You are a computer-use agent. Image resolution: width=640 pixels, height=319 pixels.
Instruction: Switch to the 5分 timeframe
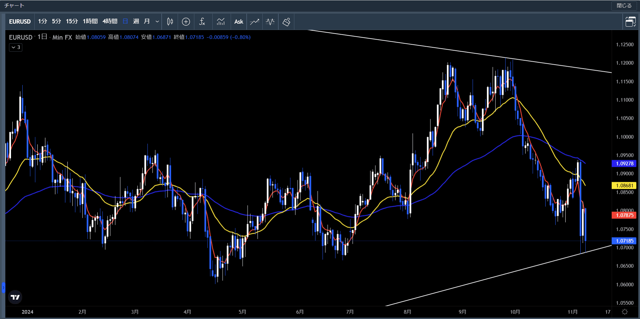tap(56, 21)
